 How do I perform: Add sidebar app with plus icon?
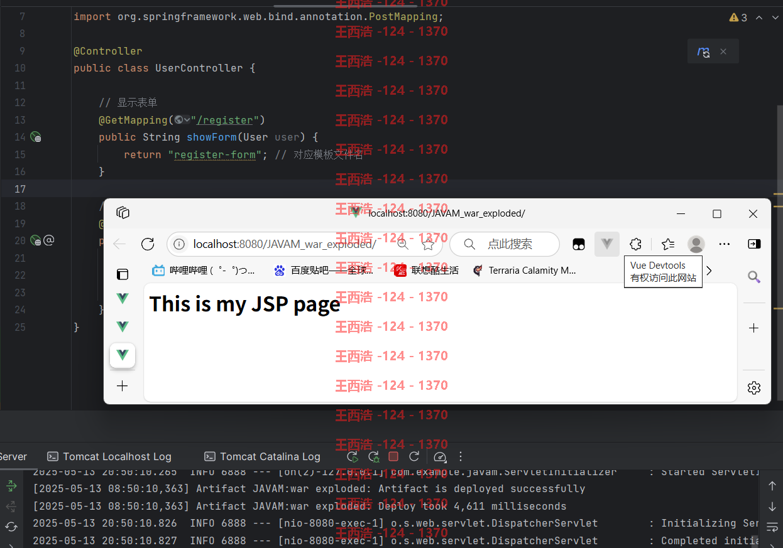click(754, 328)
